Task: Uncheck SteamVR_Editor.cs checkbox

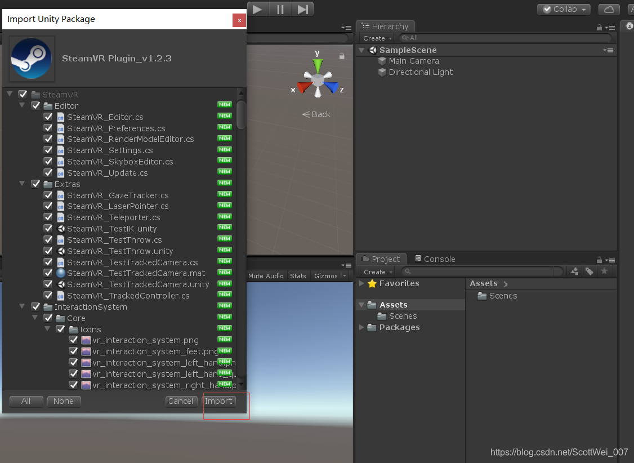Action: coord(48,117)
